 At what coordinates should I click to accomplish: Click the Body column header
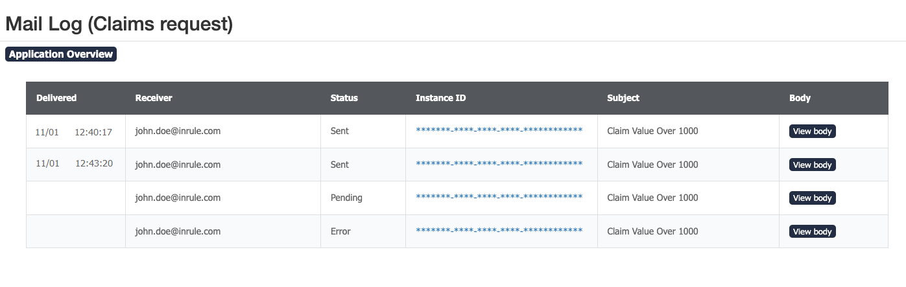[x=800, y=98]
